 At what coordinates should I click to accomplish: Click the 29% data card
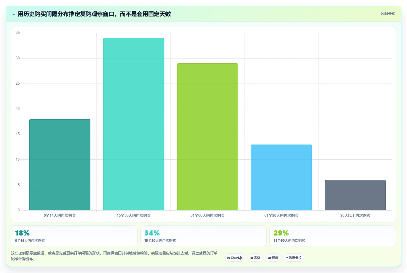click(333, 236)
